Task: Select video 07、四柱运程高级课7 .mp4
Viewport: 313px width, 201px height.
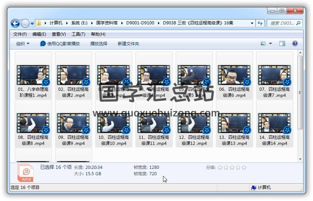Action: [275, 75]
